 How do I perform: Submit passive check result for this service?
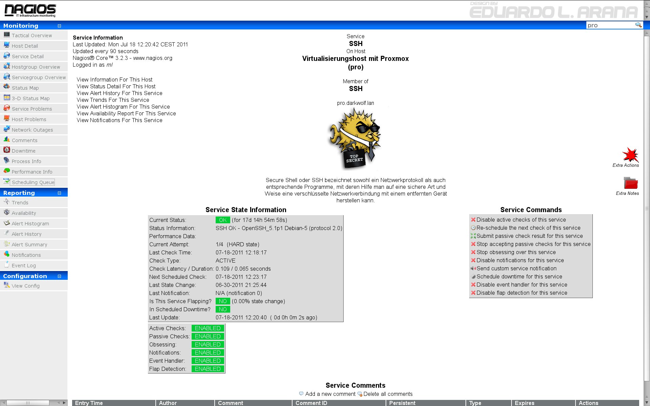click(x=529, y=236)
